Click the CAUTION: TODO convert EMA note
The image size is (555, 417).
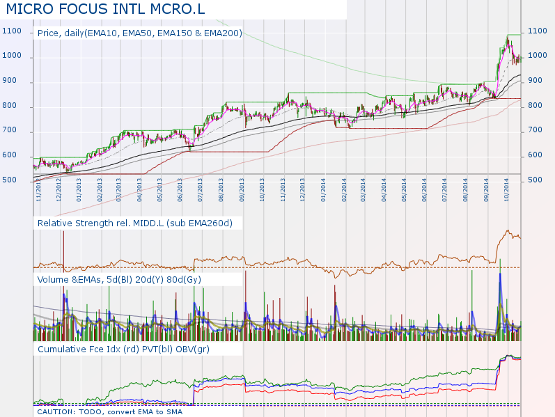click(110, 411)
